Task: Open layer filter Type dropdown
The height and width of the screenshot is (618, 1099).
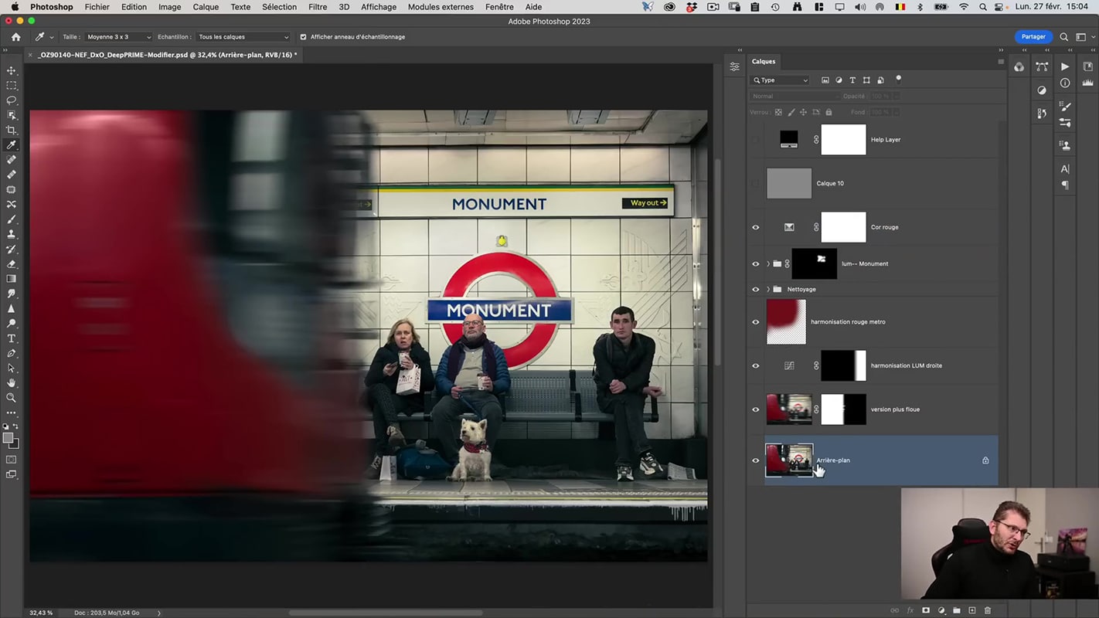Action: coord(781,80)
